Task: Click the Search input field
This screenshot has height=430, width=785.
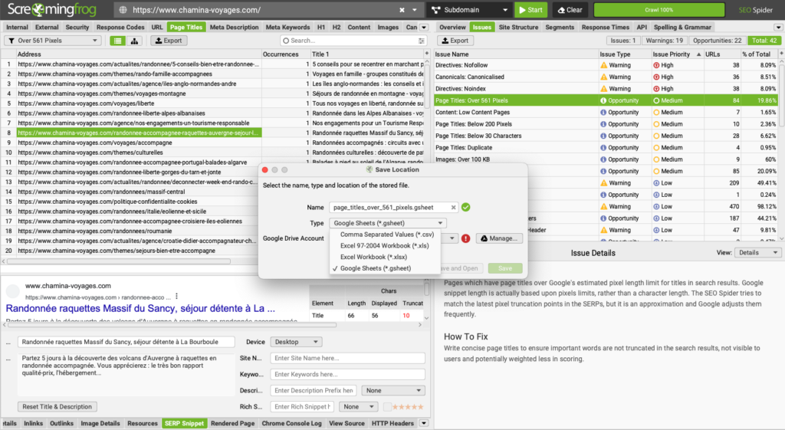Action: (x=353, y=41)
